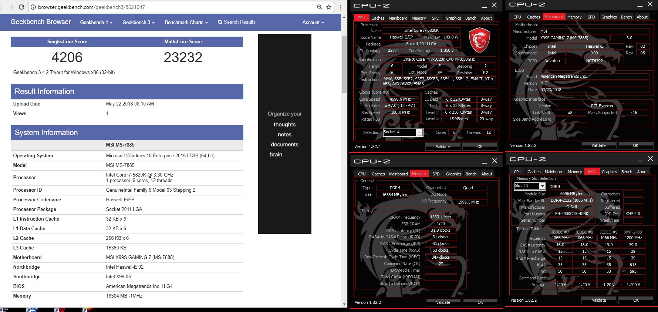Click the browser page vertical scrollbar
The height and width of the screenshot is (312, 658).
coord(344,65)
